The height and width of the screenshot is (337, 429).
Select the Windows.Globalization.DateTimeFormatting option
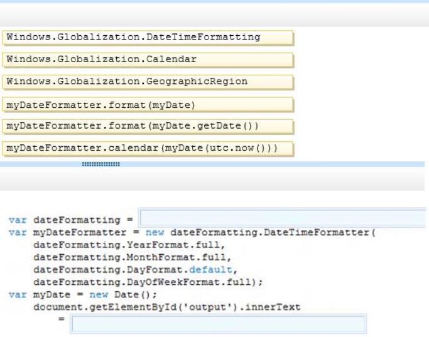coord(148,38)
